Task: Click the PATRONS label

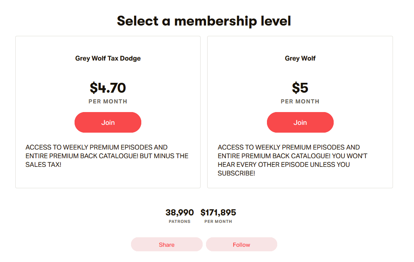Action: pyautogui.click(x=180, y=221)
